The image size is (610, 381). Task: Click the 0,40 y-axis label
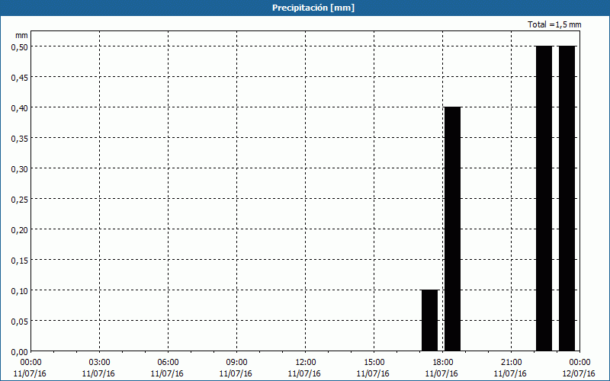coord(20,107)
